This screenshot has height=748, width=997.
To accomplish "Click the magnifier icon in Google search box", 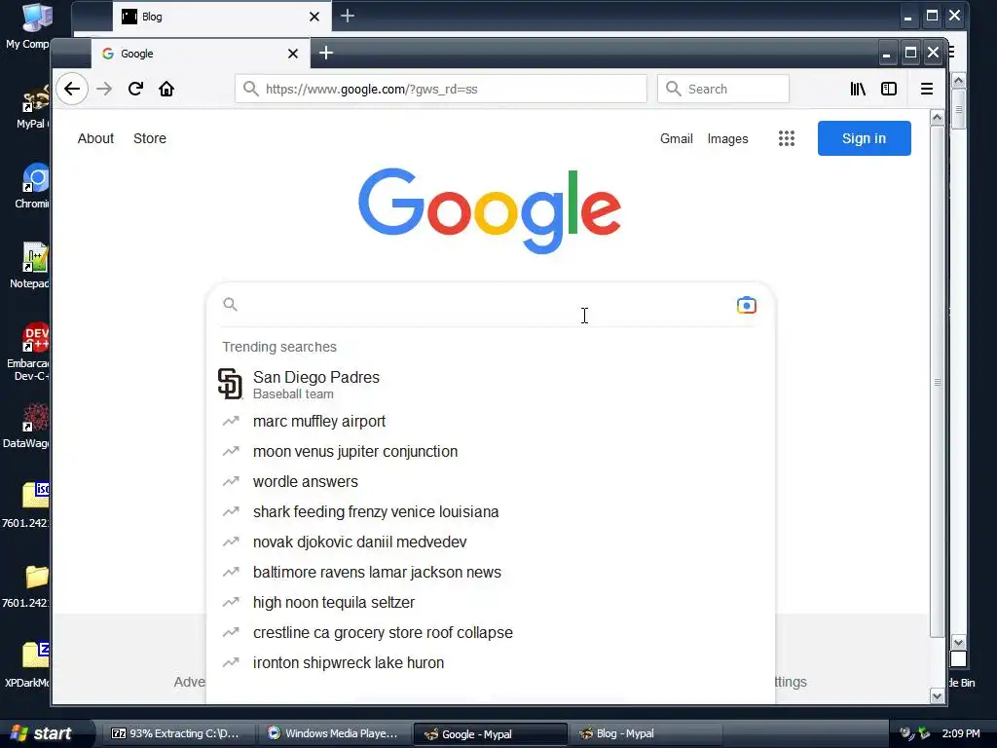I will (230, 305).
